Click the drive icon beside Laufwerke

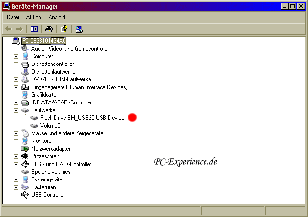pyautogui.click(x=25, y=110)
